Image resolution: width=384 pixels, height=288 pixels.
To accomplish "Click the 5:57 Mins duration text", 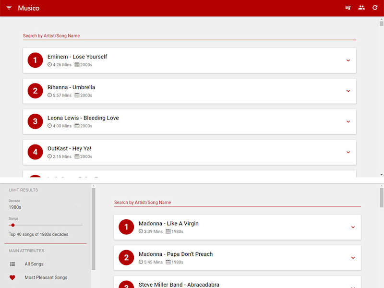I will (62, 95).
